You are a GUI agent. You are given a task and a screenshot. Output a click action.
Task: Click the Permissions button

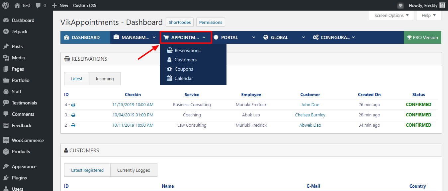(x=211, y=22)
